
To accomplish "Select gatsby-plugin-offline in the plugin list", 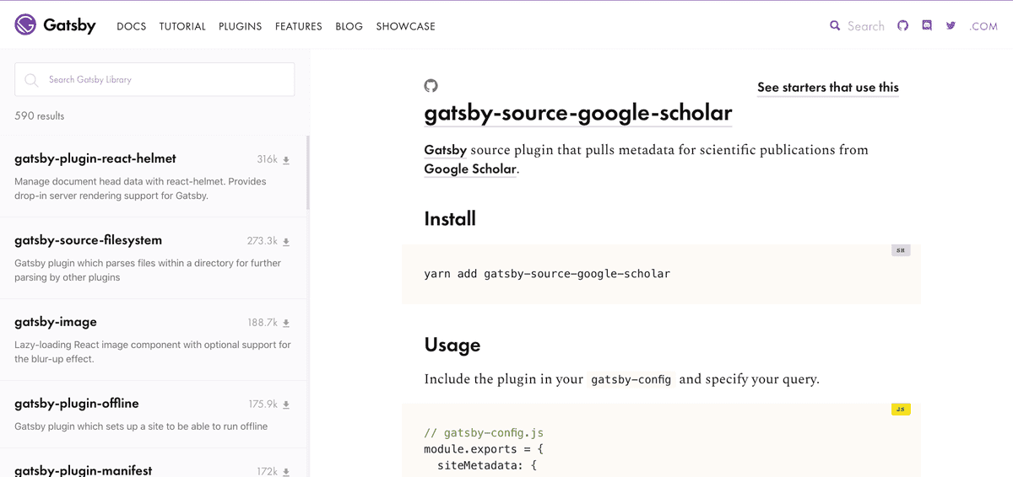I will [76, 404].
